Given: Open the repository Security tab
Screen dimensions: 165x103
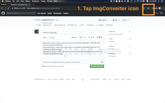Looking at the screenshot, I should pos(90,25).
